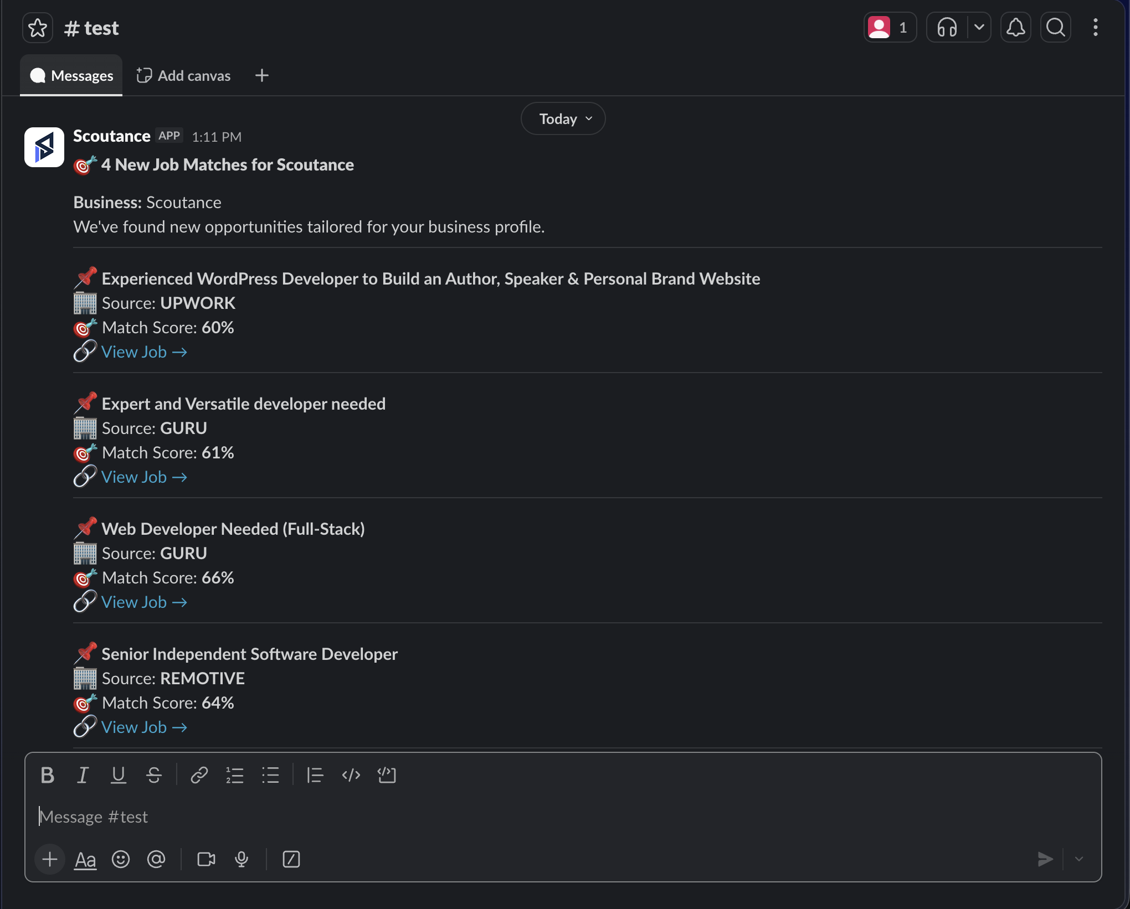Open huddle options dropdown arrow
This screenshot has height=909, width=1130.
[x=979, y=27]
